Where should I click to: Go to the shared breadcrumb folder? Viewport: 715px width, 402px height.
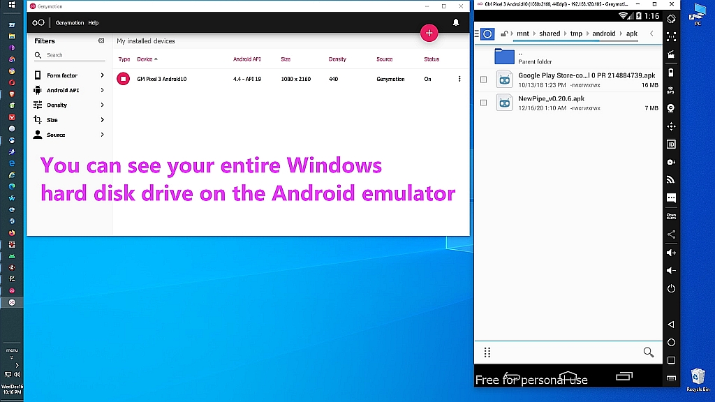click(x=550, y=33)
